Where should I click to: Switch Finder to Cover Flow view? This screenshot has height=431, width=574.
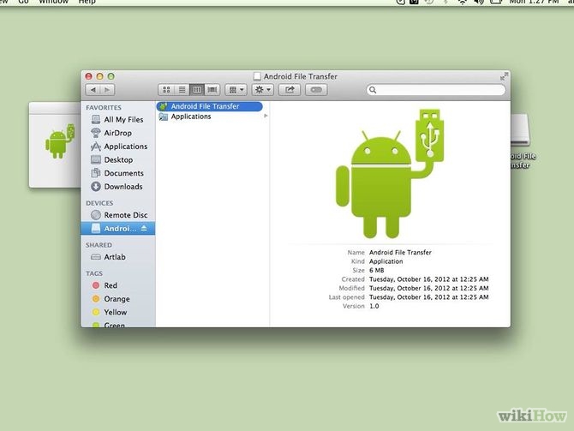[x=212, y=90]
